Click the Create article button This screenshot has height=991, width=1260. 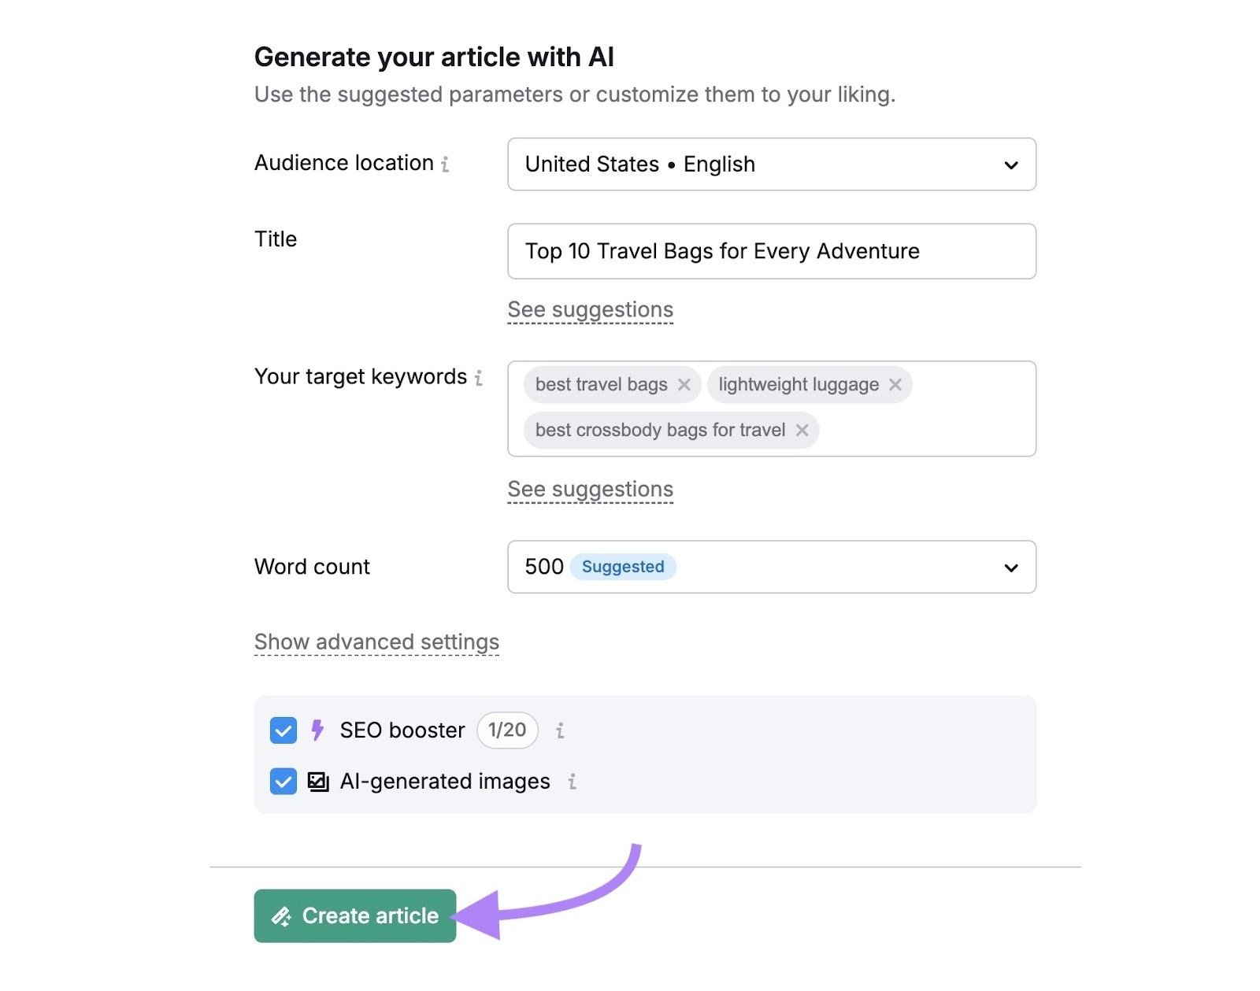pyautogui.click(x=354, y=915)
